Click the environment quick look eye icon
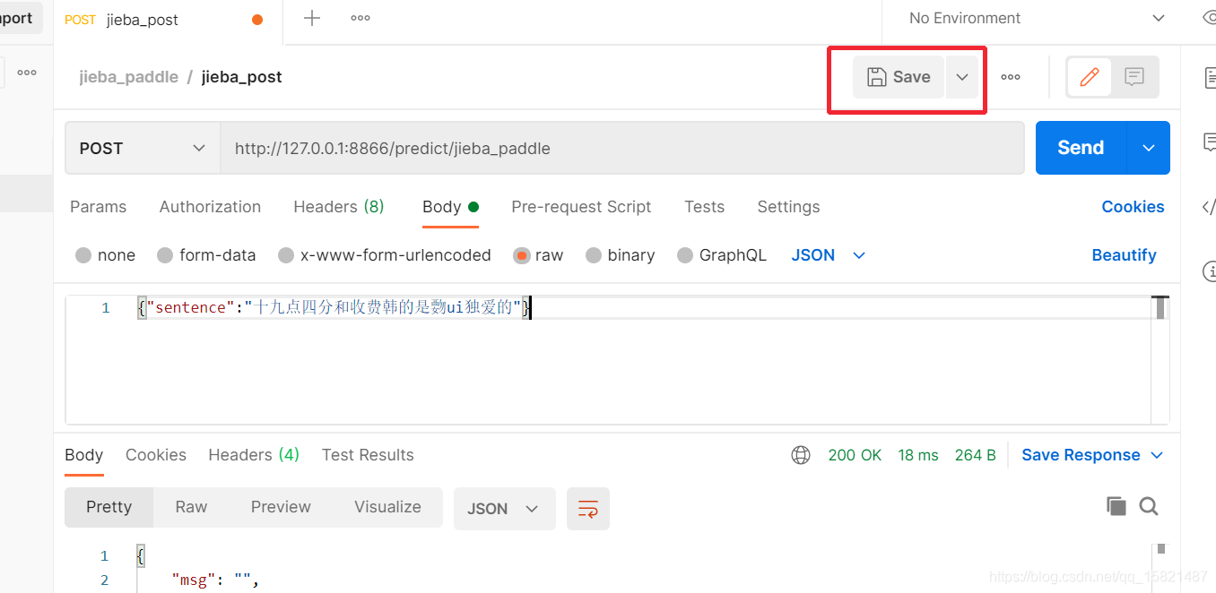Image resolution: width=1216 pixels, height=593 pixels. pyautogui.click(x=1209, y=18)
